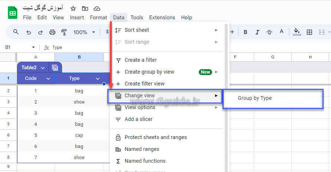The width and height of the screenshot is (331, 172).
Task: Check cloud save status icon
Action: 97,9
